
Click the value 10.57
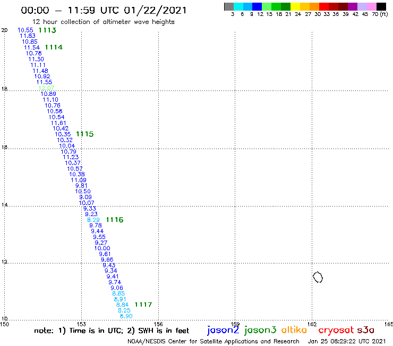(x=75, y=169)
